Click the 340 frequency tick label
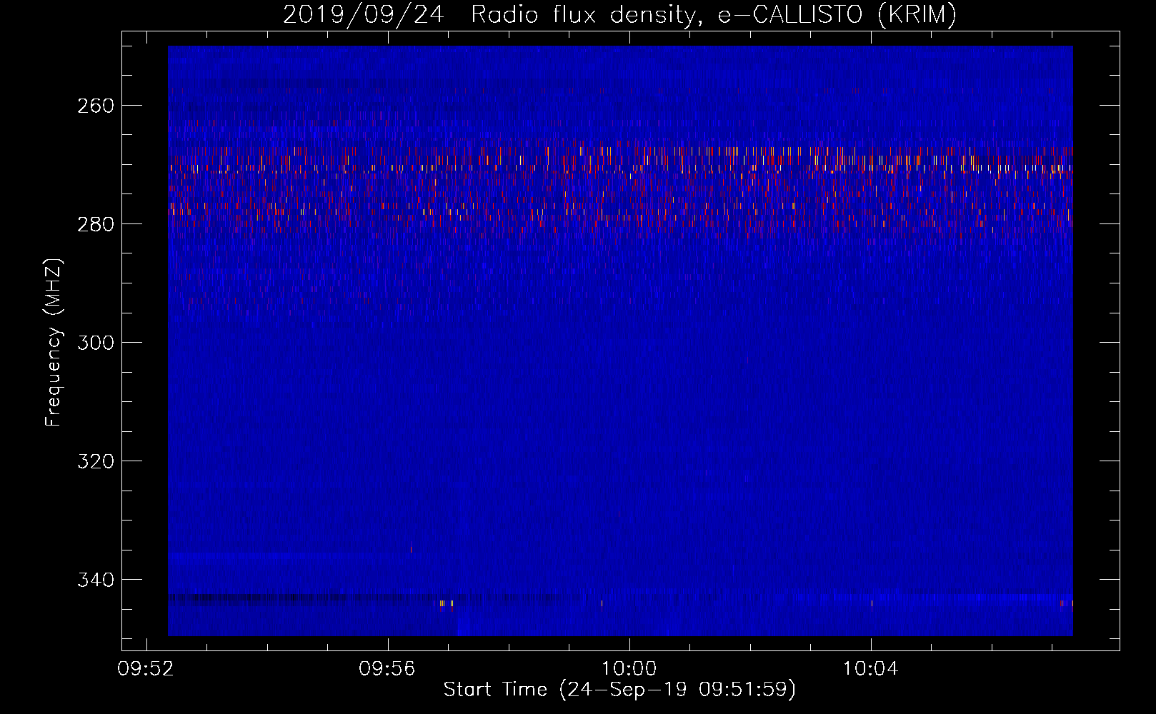 pos(96,580)
